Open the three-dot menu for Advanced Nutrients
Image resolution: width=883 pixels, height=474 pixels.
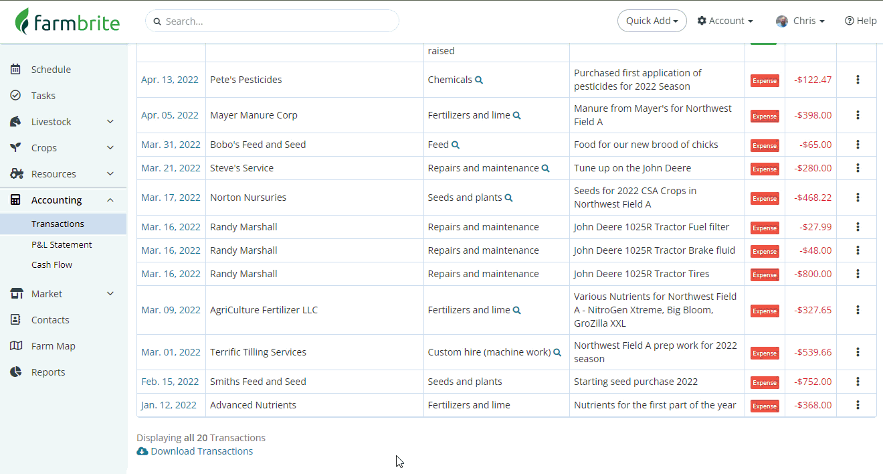point(858,405)
